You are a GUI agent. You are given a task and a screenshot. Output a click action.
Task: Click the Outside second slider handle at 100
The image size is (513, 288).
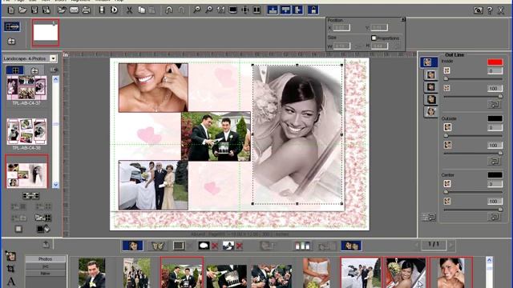click(500, 153)
